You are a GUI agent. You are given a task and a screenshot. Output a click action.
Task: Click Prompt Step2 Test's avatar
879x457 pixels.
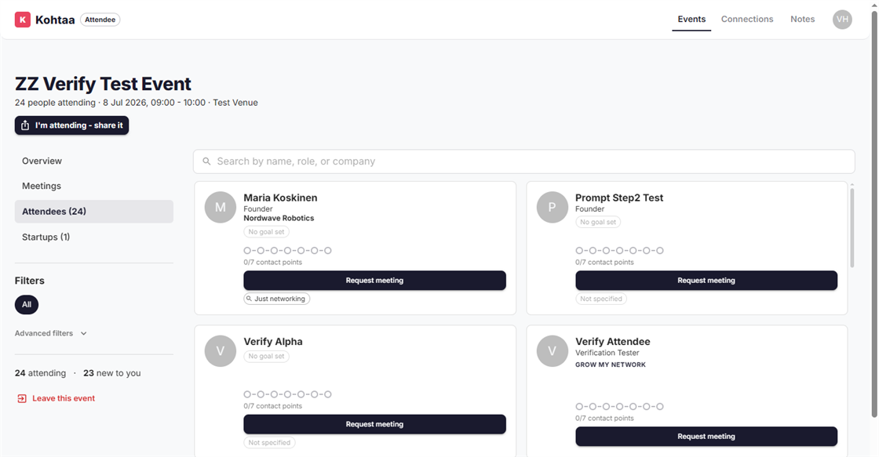click(x=553, y=207)
